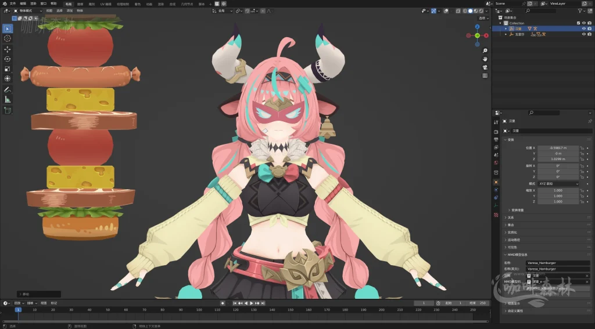595x329 pixels.
Task: Switch to rendered viewport shading
Action: click(x=481, y=11)
